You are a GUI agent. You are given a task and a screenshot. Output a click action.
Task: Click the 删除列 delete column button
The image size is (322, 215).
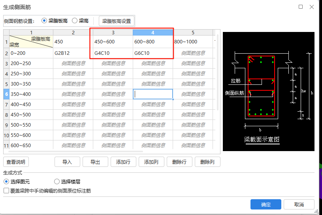click(207, 162)
